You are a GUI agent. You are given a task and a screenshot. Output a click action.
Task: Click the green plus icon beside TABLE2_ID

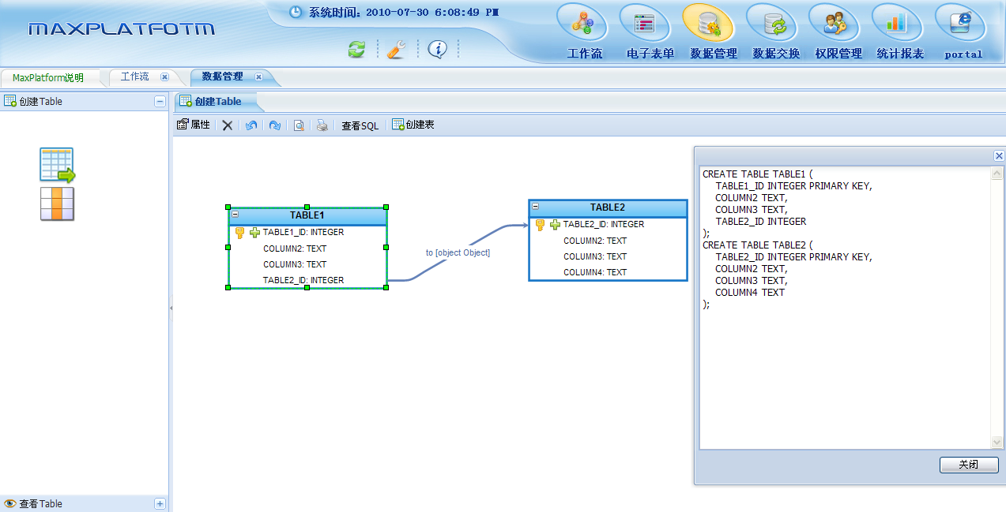(555, 225)
